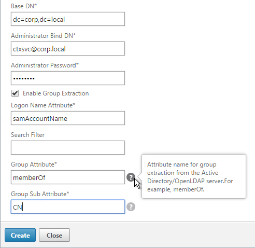Click the Administrator Password field
Screen dimensions: 255x248
[x=68, y=78]
